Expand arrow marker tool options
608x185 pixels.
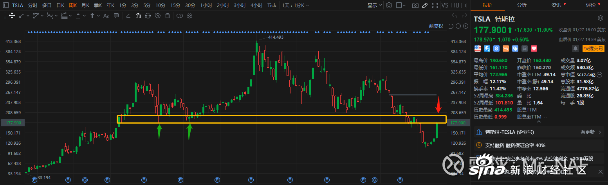coord(98,16)
